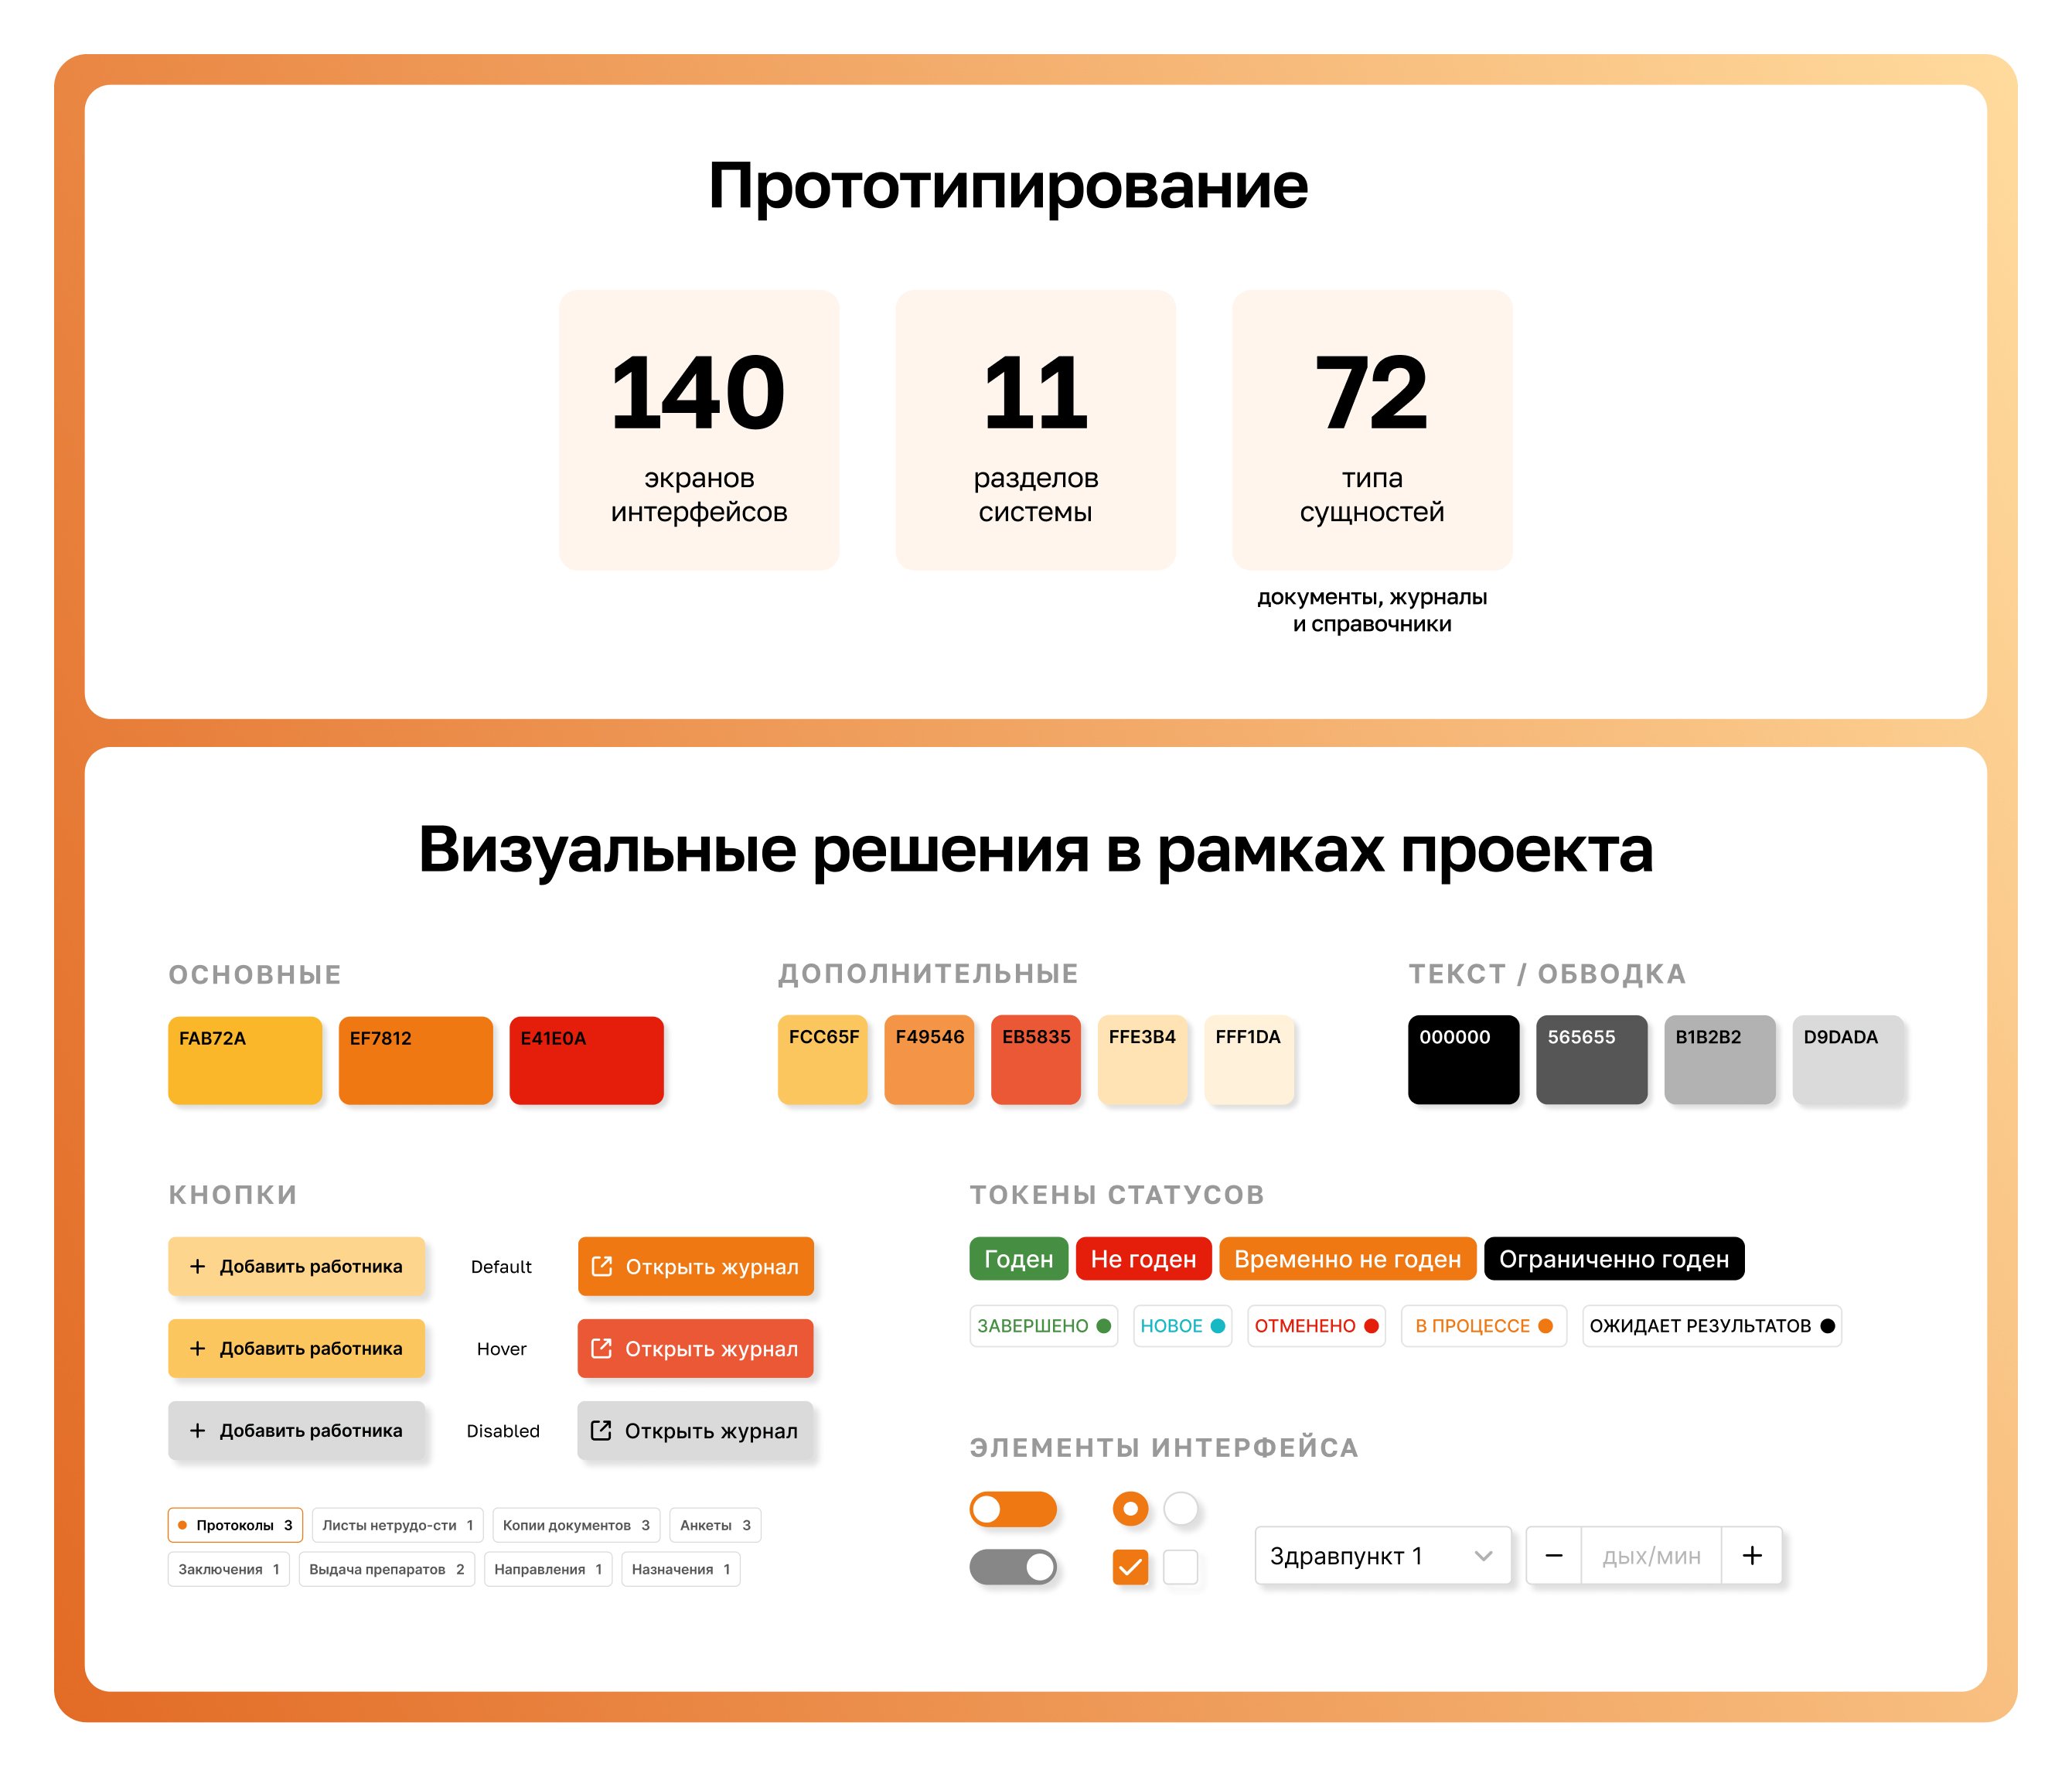Click plus icon on disabled Добавить работника button
This screenshot has height=1777, width=2072.
click(198, 1430)
